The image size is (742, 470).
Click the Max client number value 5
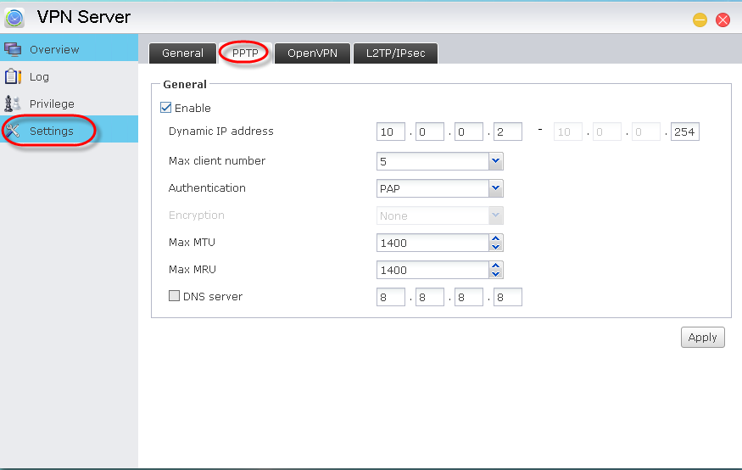coord(433,161)
